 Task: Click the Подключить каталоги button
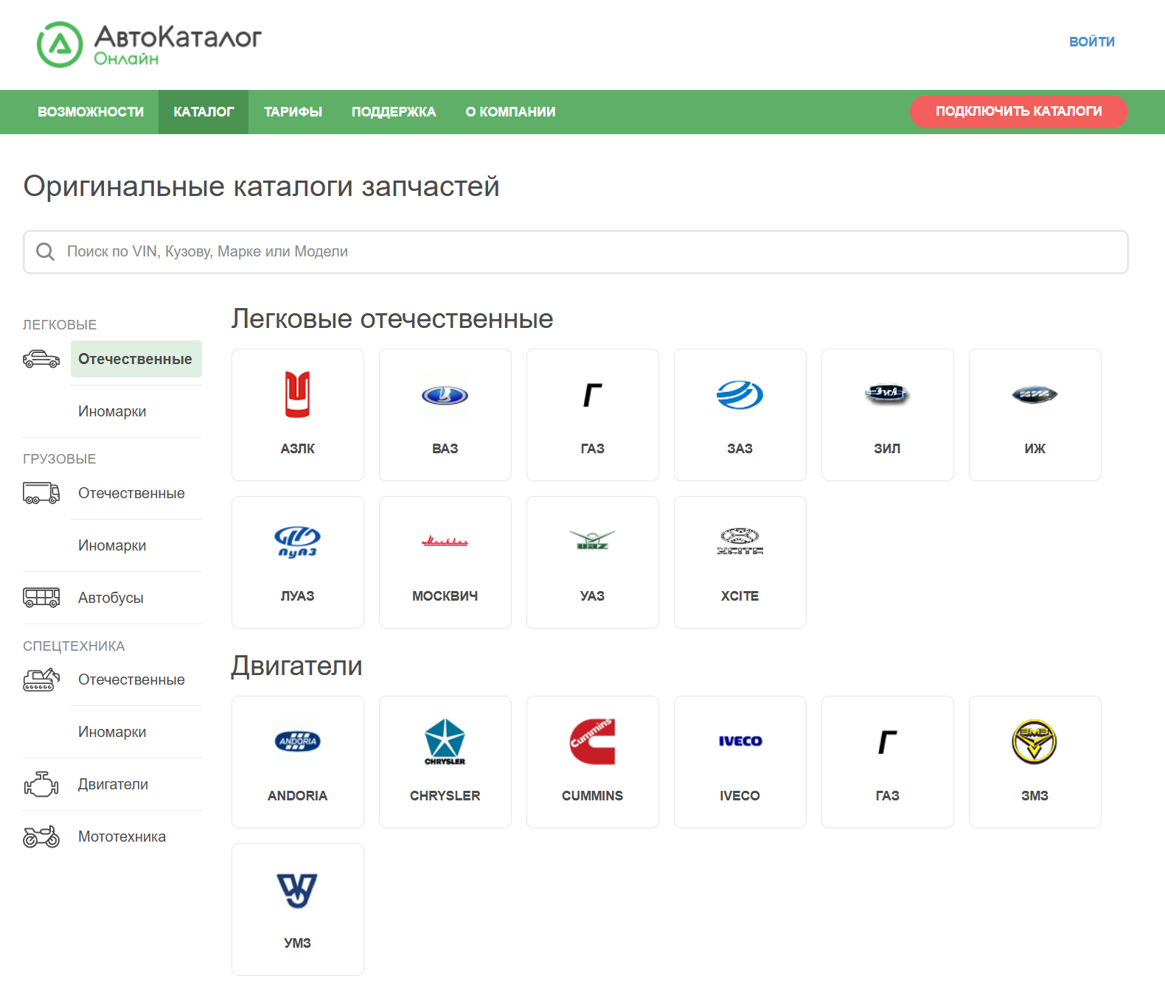coord(1019,111)
